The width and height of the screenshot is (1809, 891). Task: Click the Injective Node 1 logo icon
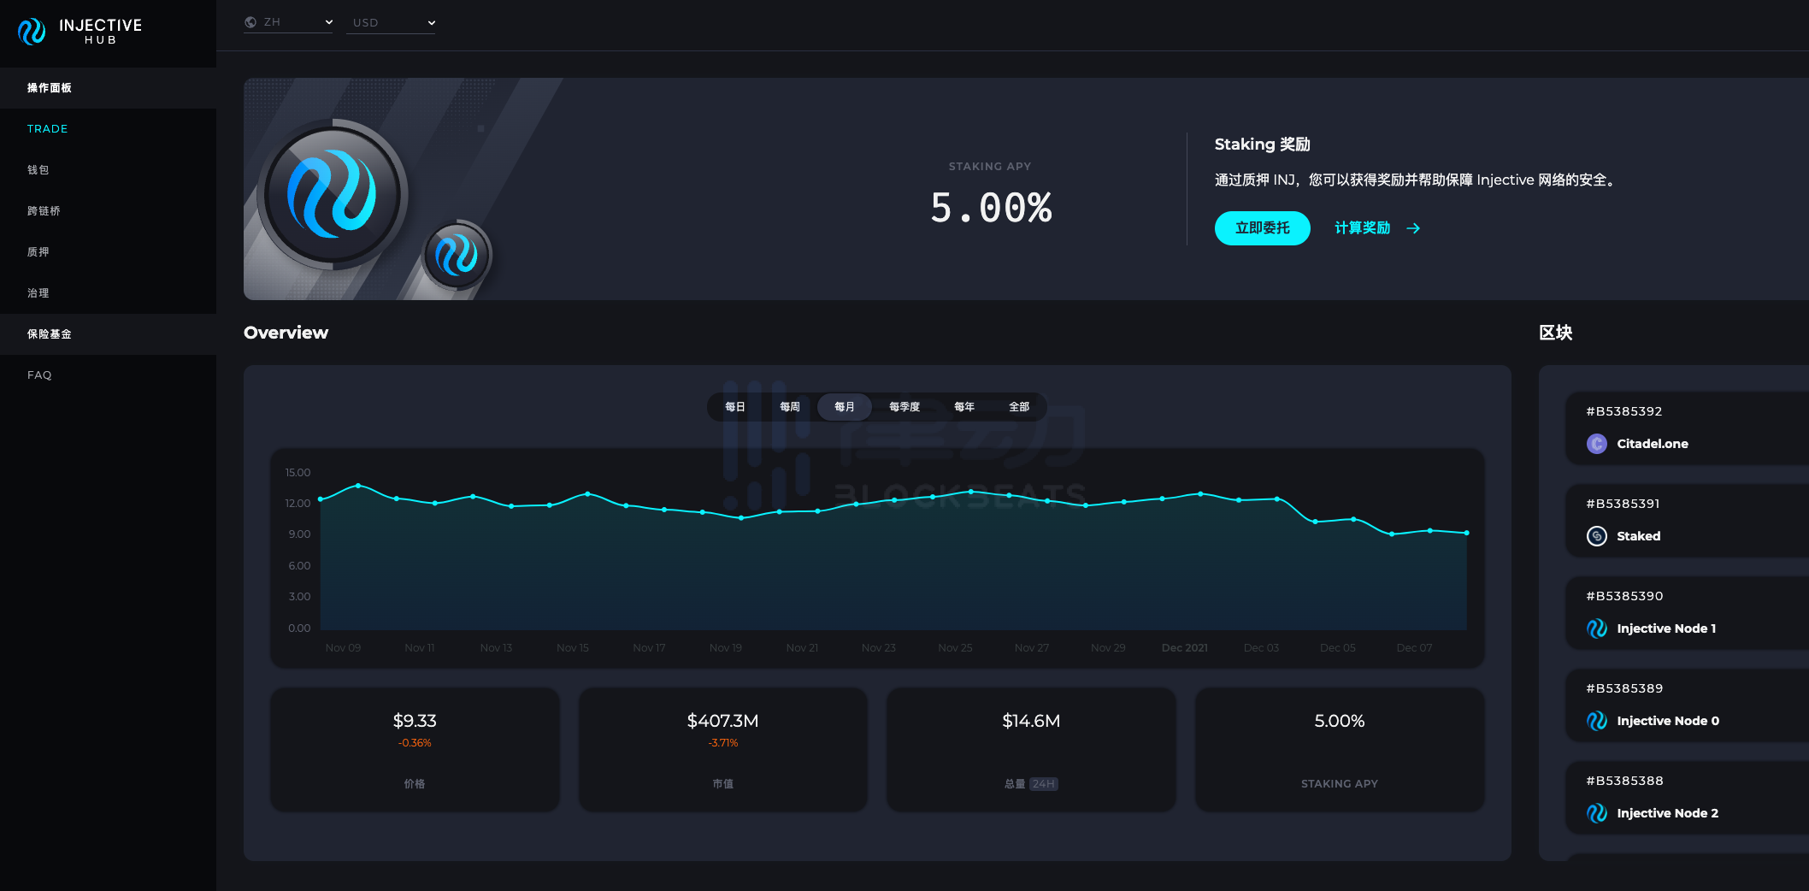(1596, 628)
